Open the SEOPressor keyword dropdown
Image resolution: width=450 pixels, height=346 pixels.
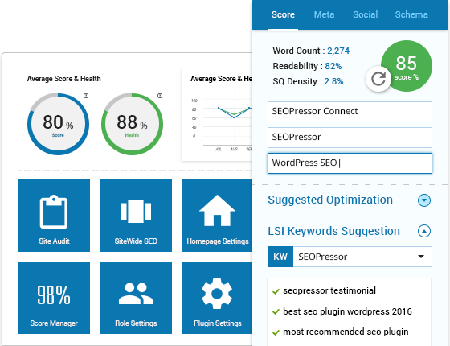click(362, 257)
